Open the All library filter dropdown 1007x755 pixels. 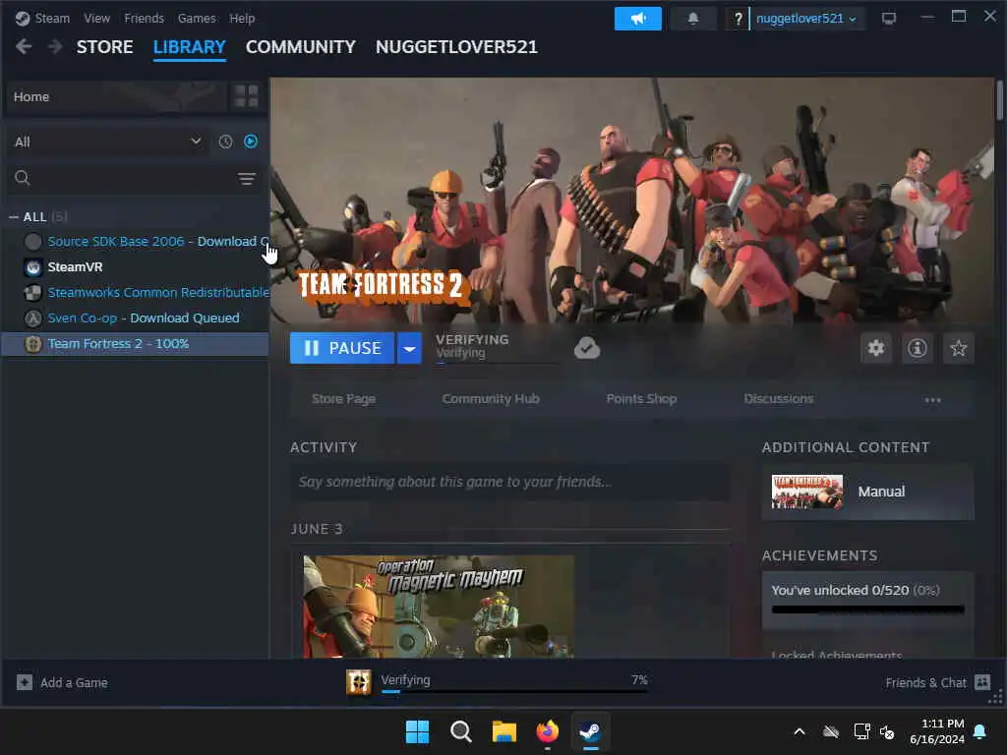tap(106, 142)
